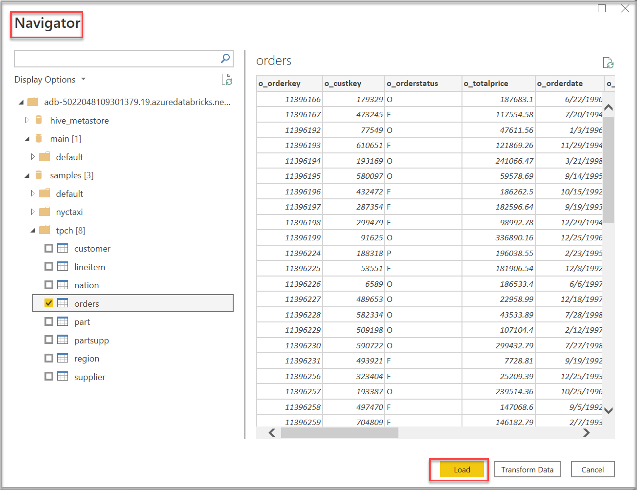
Task: Enable the region table checkbox
Action: point(49,358)
